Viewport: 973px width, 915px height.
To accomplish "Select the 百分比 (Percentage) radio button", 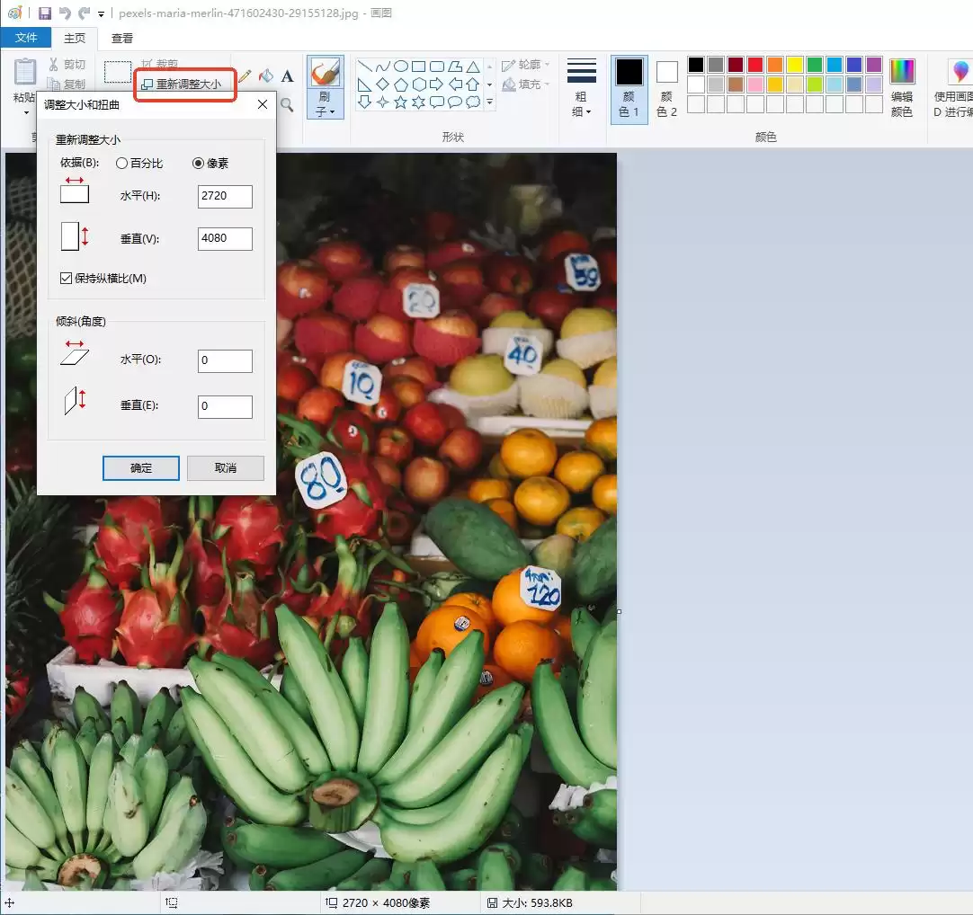I will tap(122, 164).
